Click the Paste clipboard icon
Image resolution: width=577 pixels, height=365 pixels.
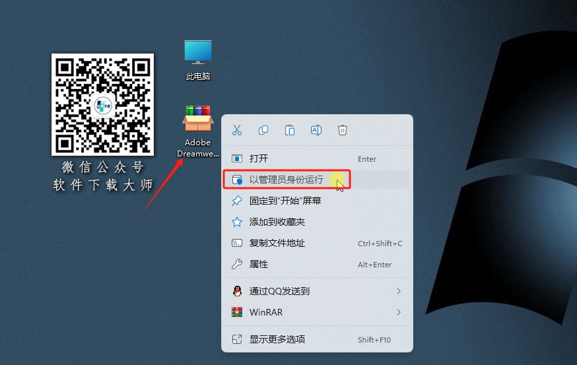pos(290,130)
